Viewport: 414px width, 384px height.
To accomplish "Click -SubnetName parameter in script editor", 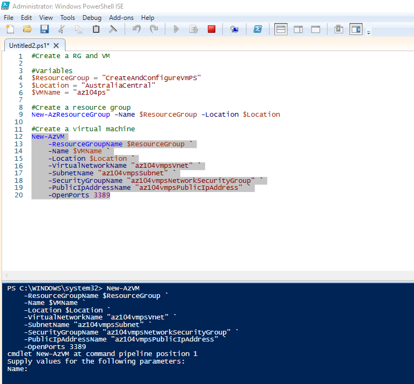I will click(71, 173).
